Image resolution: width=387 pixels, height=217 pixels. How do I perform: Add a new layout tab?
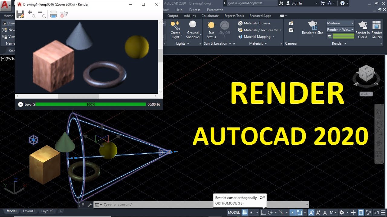[61, 211]
